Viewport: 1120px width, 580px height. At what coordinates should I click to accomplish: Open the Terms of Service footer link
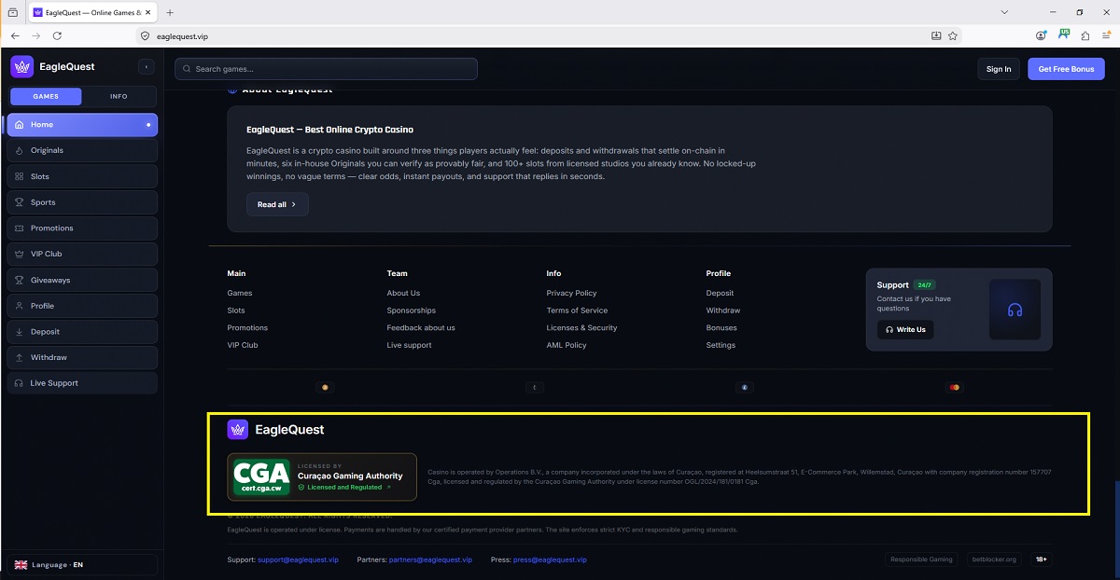[x=577, y=311]
